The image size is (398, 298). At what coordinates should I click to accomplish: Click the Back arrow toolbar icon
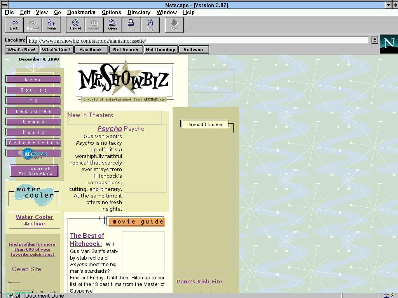point(14,25)
